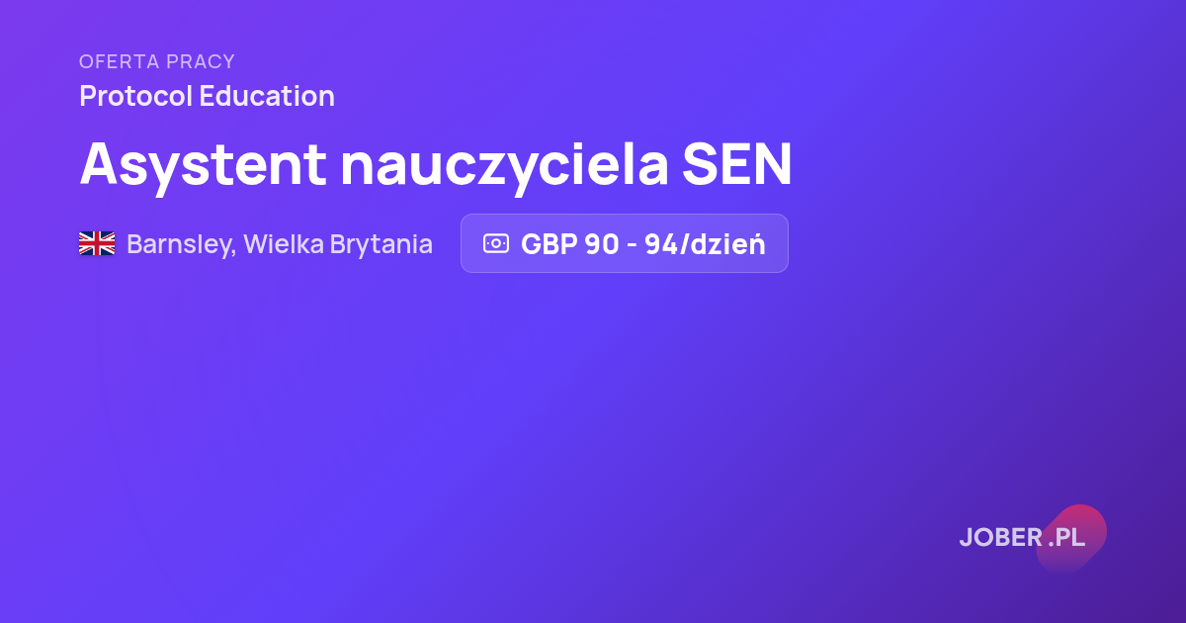1186x623 pixels.
Task: Select the Barnsley, Wielka Brytania location text
Action: 280,244
